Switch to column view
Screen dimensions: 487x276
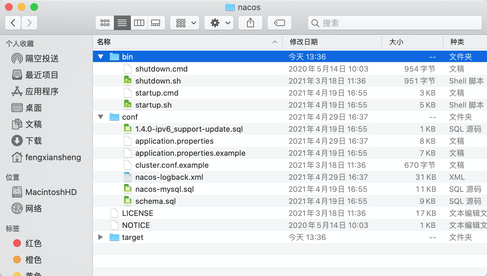tap(139, 23)
